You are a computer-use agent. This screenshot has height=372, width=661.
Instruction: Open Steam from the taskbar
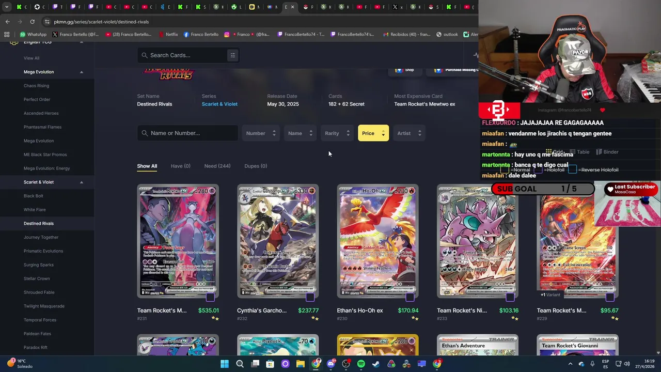click(376, 364)
